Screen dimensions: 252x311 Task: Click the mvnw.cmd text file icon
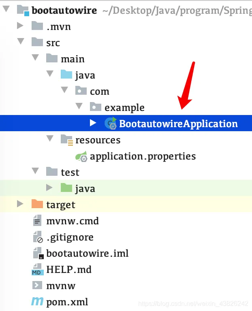pos(37,221)
